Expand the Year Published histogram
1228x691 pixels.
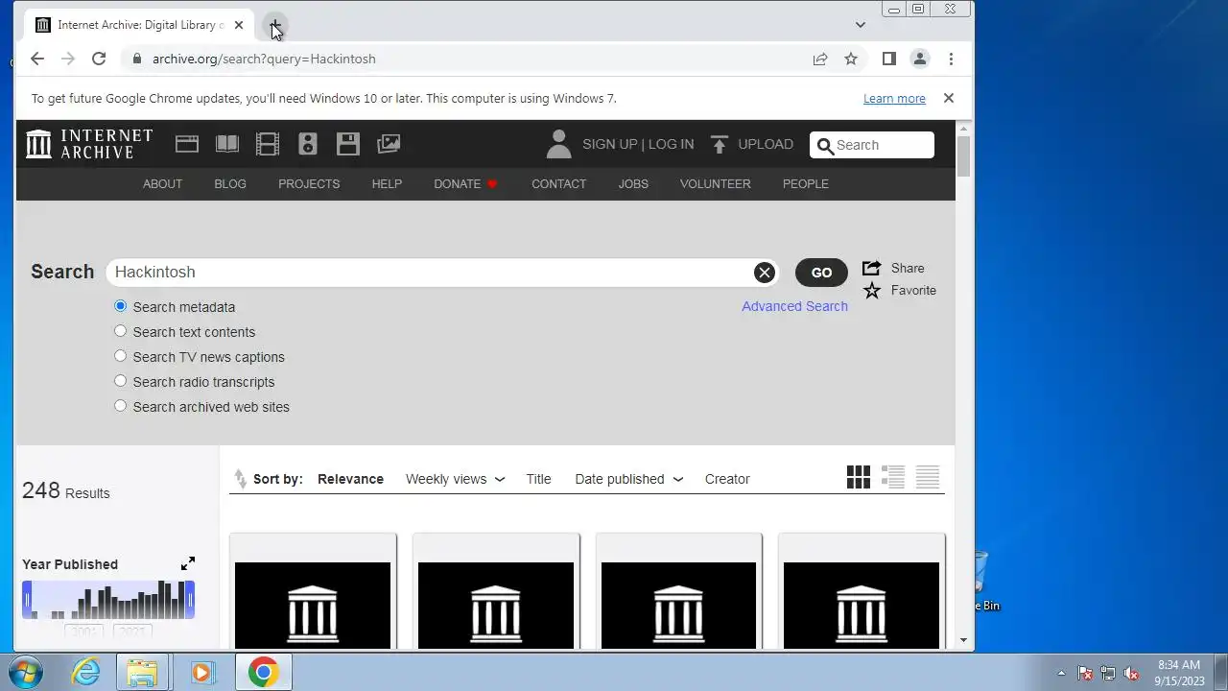(188, 563)
